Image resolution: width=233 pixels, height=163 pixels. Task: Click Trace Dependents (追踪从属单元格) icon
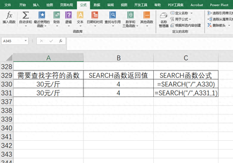point(210,19)
